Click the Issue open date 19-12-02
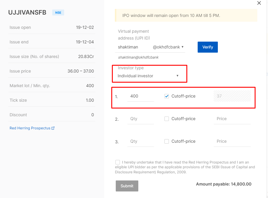 [x=85, y=27]
